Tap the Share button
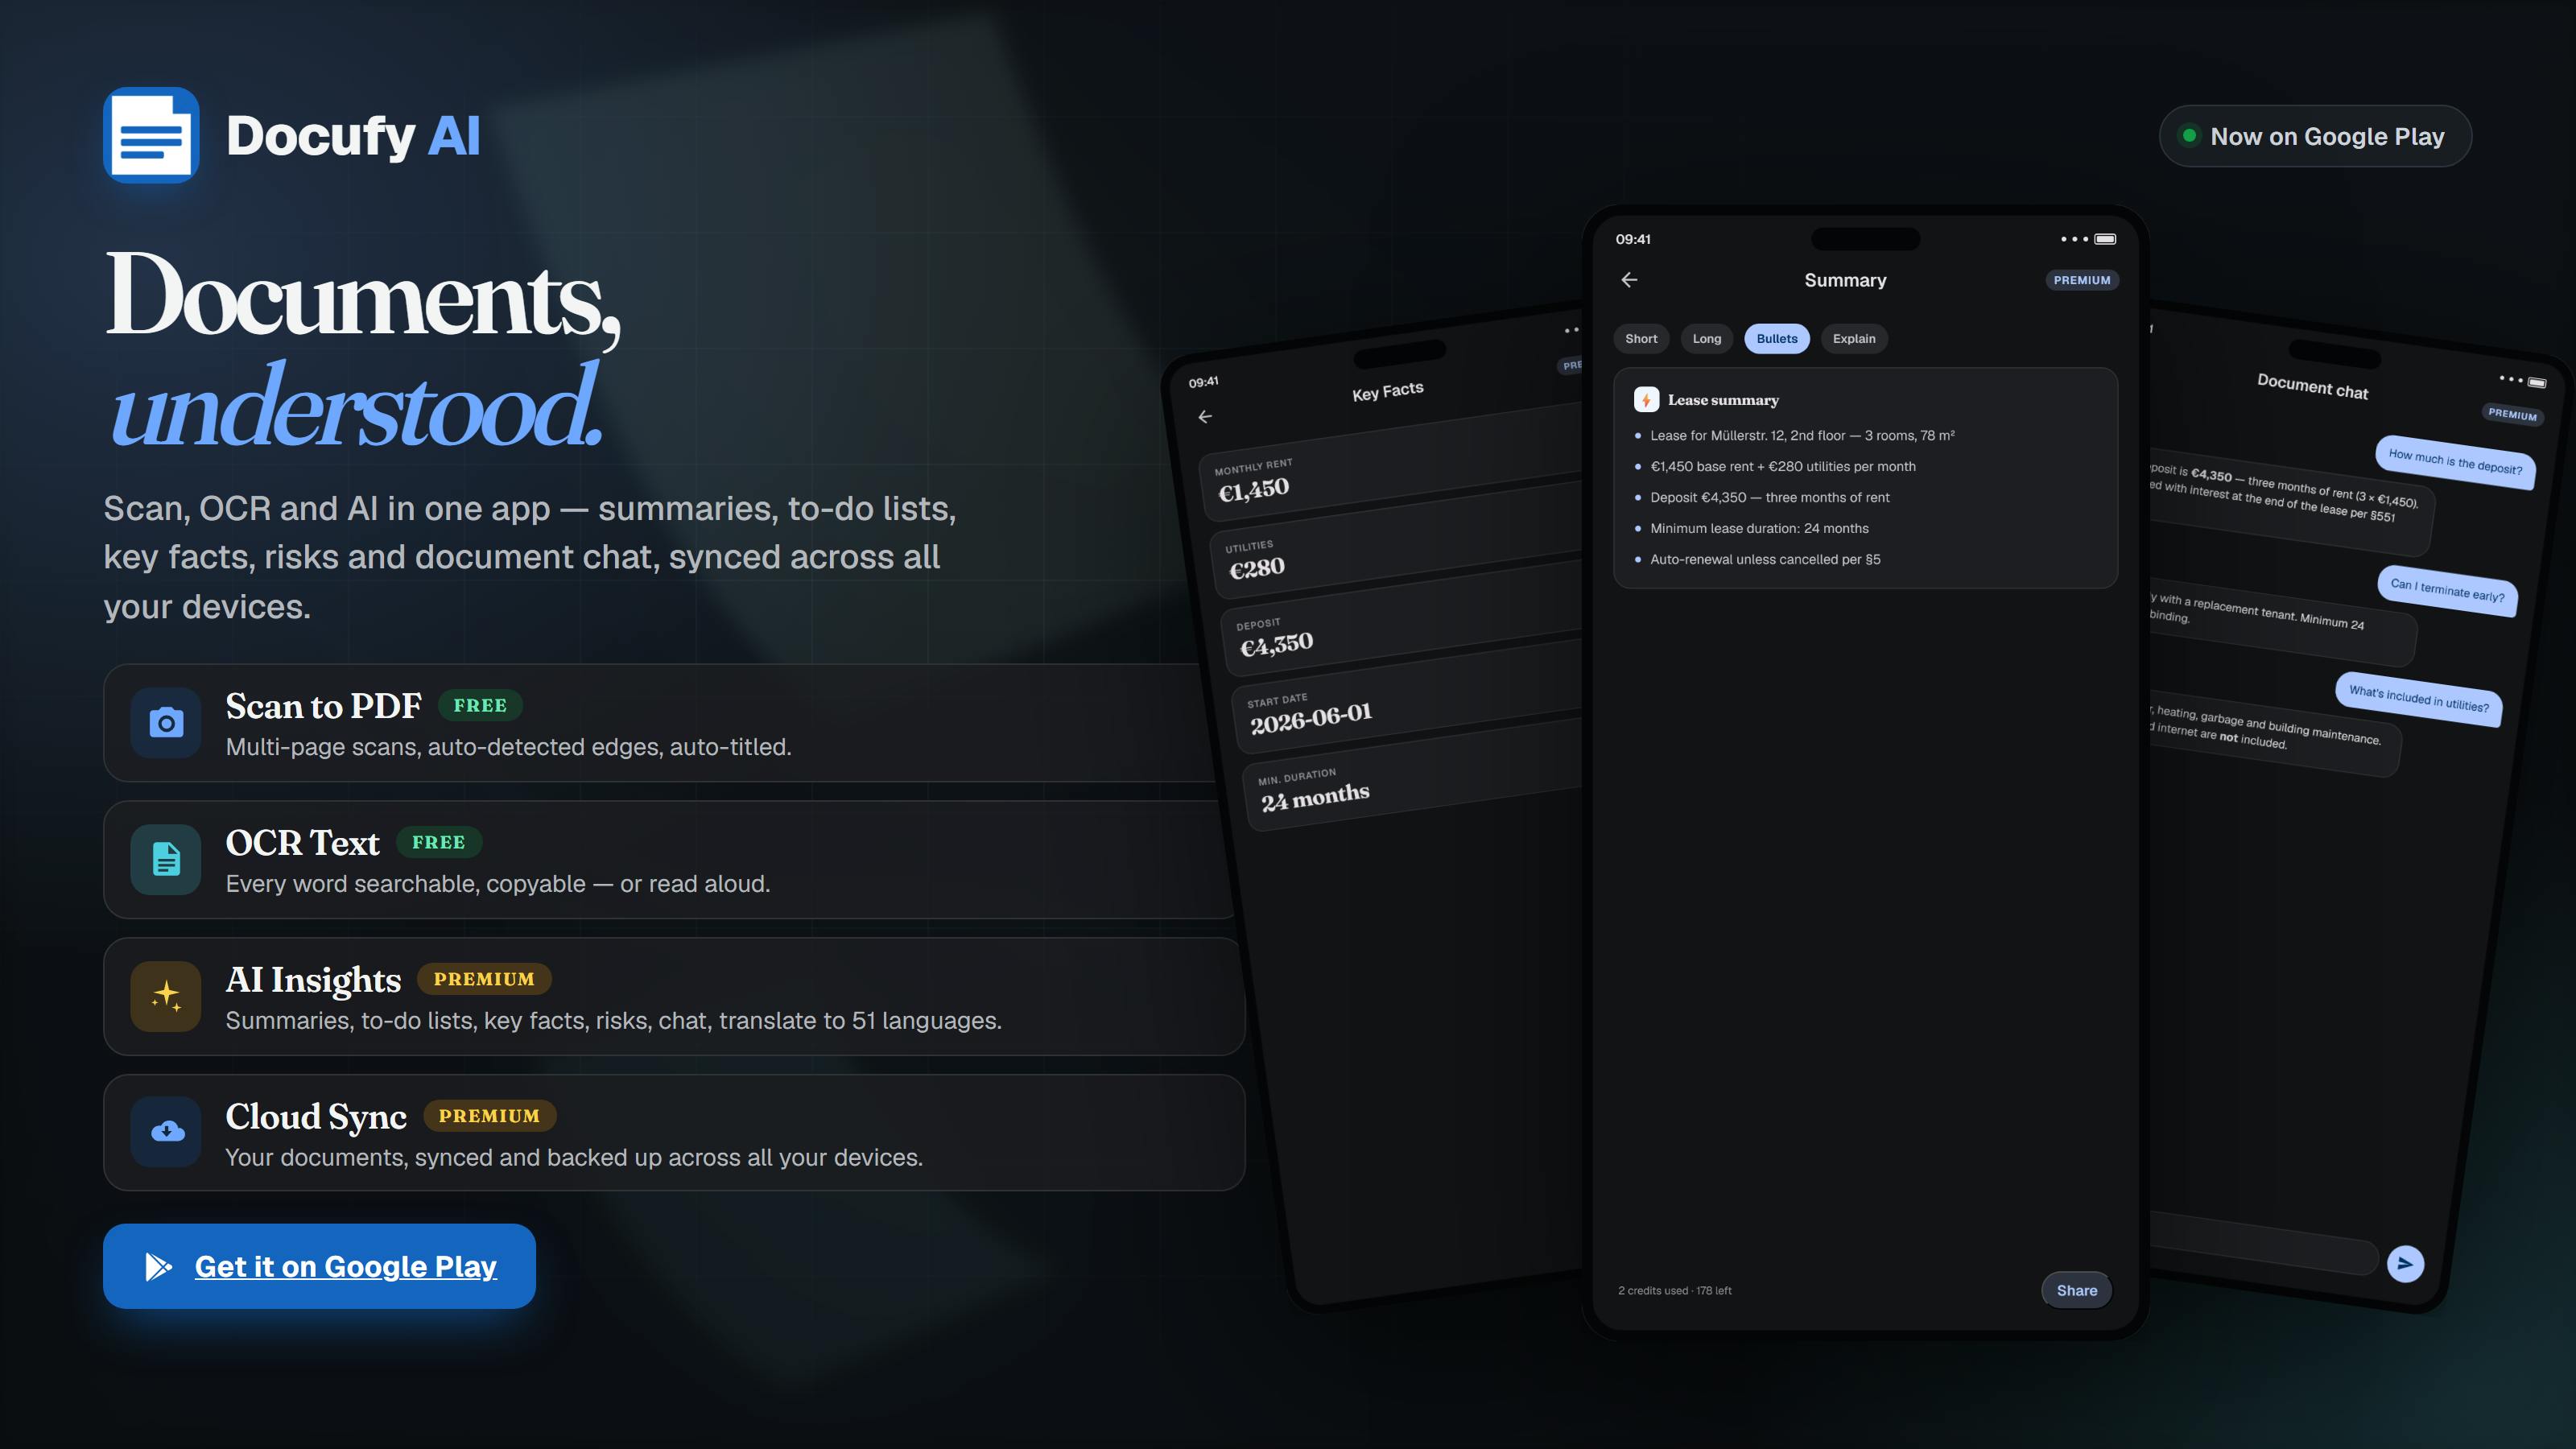This screenshot has height=1449, width=2576. pyautogui.click(x=2077, y=1290)
